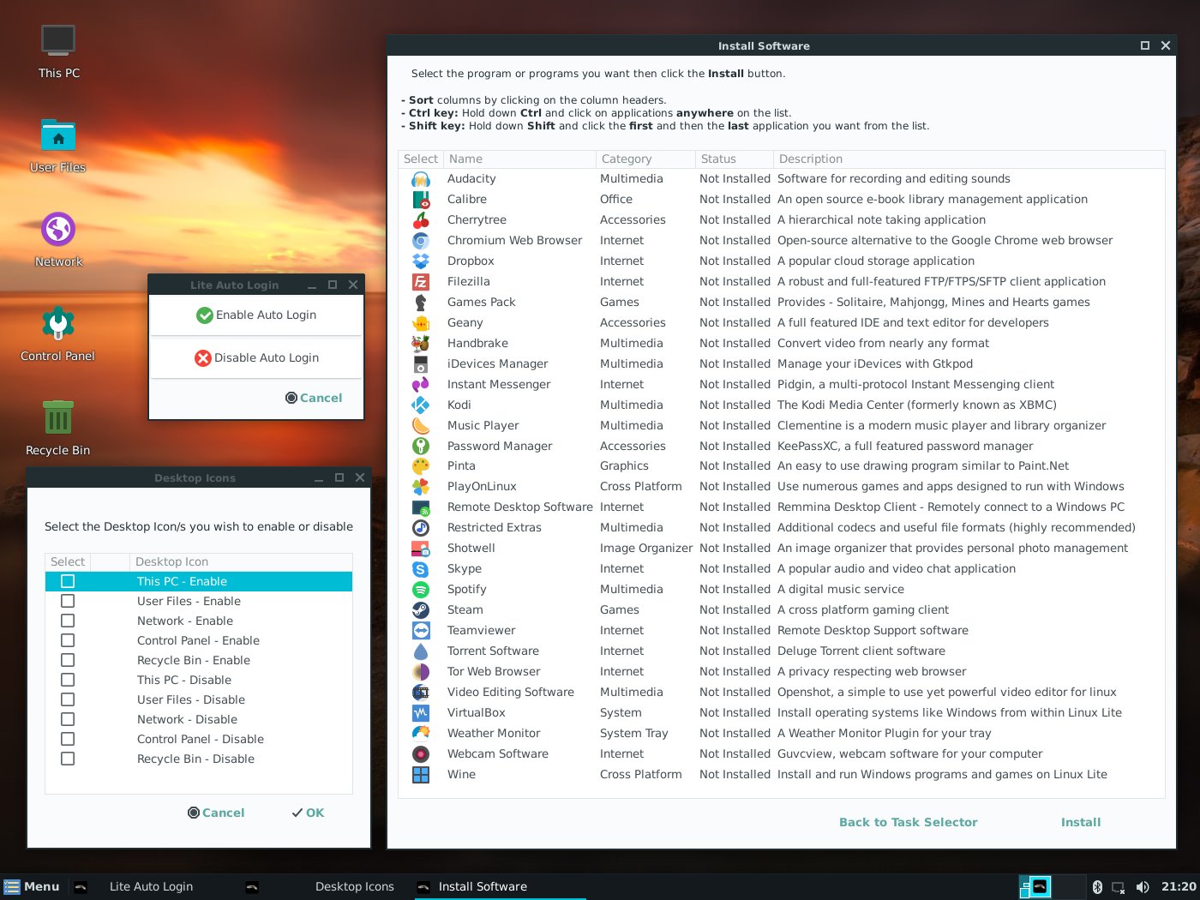Sort the list by Name column header

(519, 159)
